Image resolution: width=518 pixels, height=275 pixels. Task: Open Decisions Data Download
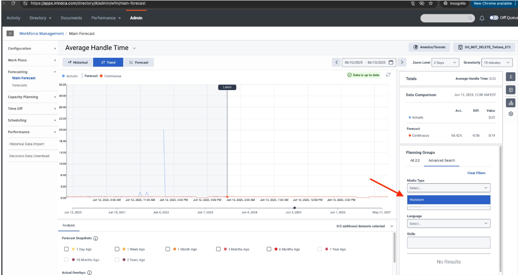point(29,156)
